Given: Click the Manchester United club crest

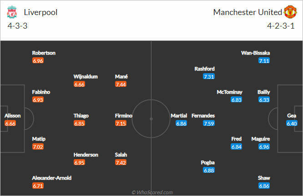Looking at the screenshot, I should 290,12.
